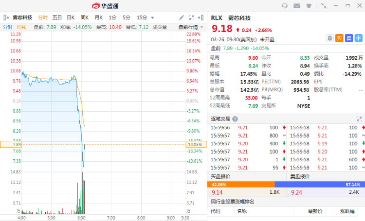365x221 pixels.
Task: Click the 卖盘报价 header
Action: tap(300, 176)
